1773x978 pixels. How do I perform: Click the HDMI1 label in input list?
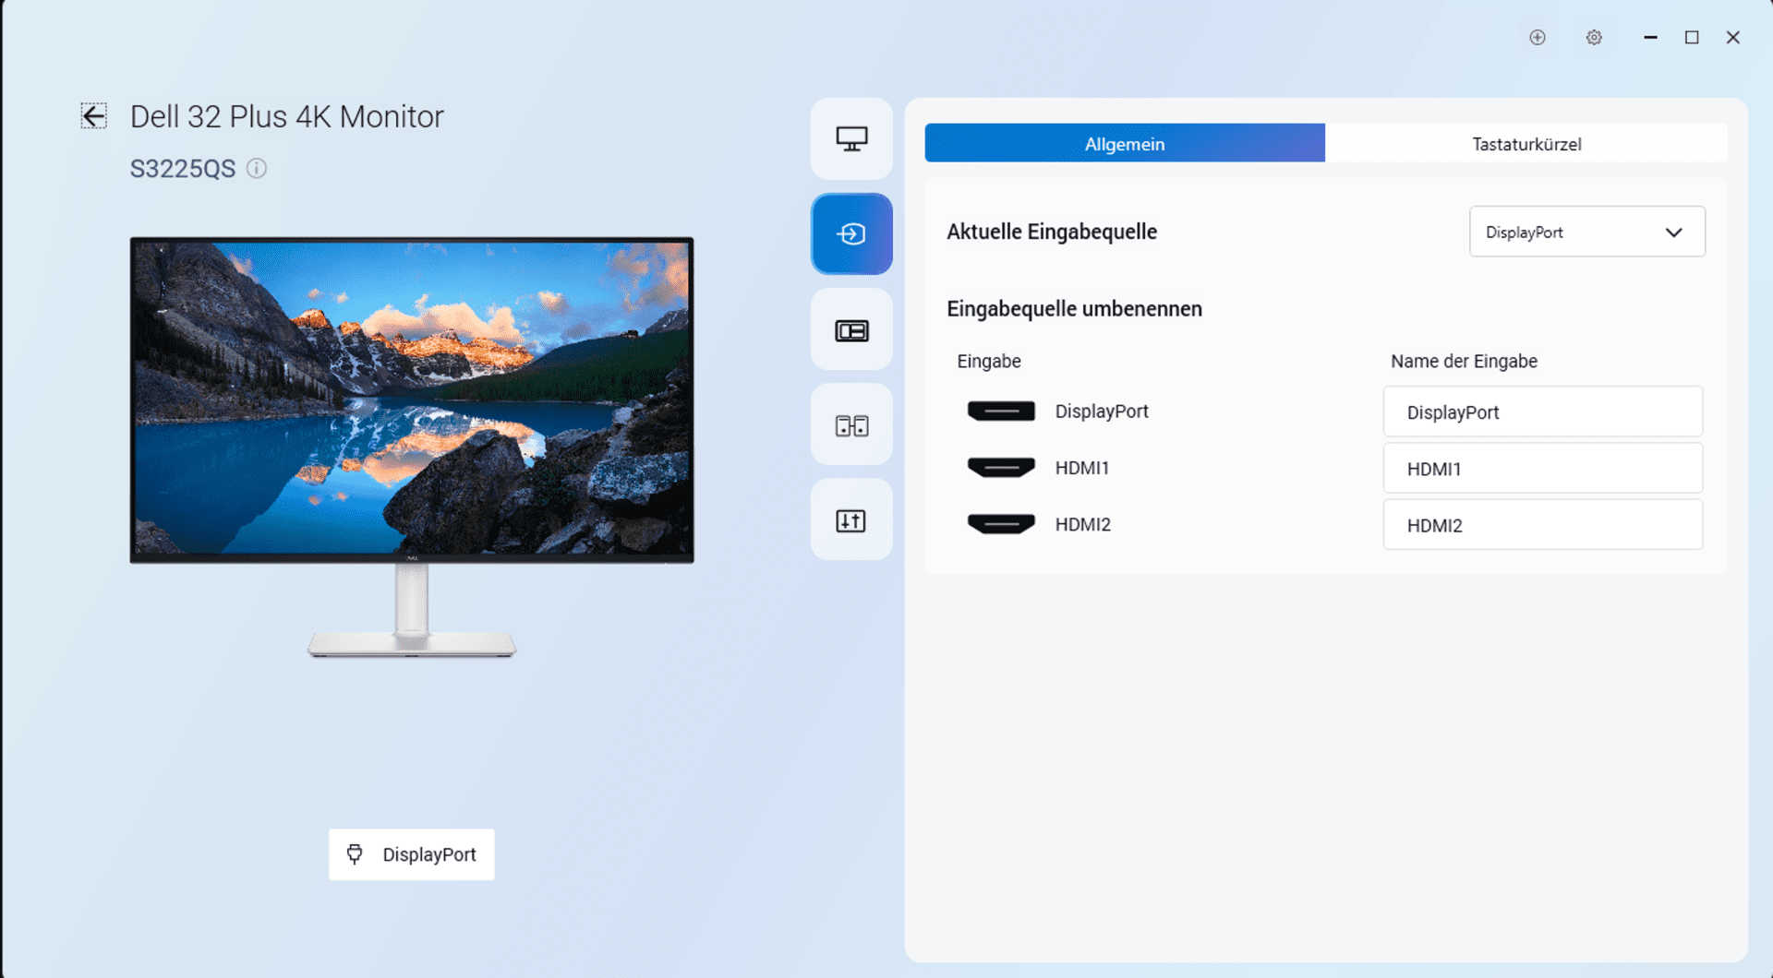(1082, 468)
